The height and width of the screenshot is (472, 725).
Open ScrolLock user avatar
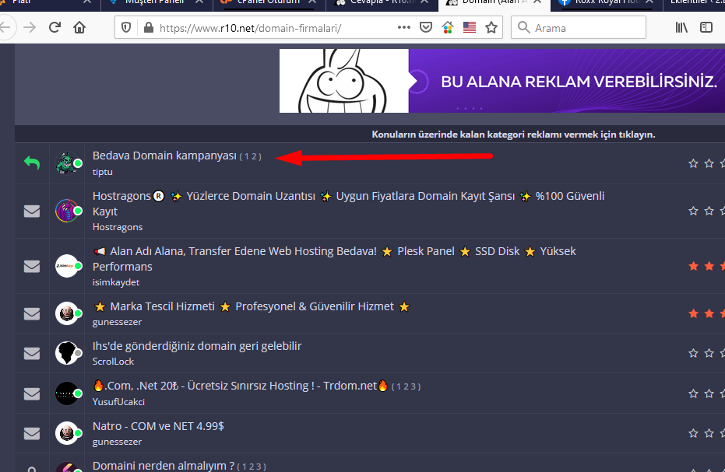[x=67, y=353]
